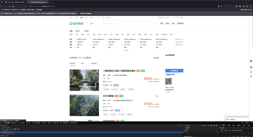Filter by 静安 district

[x=71, y=35]
